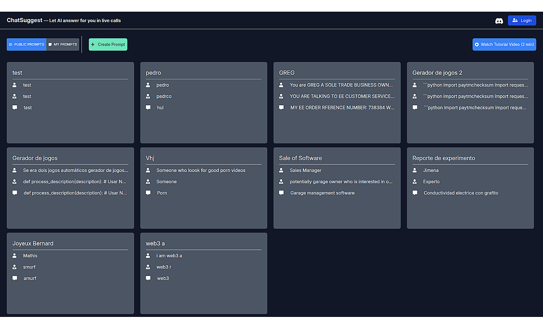Select 'MY EE ORDER RFERENCE NUMBER' text
Viewport: 543px width, 329px height.
click(x=342, y=107)
